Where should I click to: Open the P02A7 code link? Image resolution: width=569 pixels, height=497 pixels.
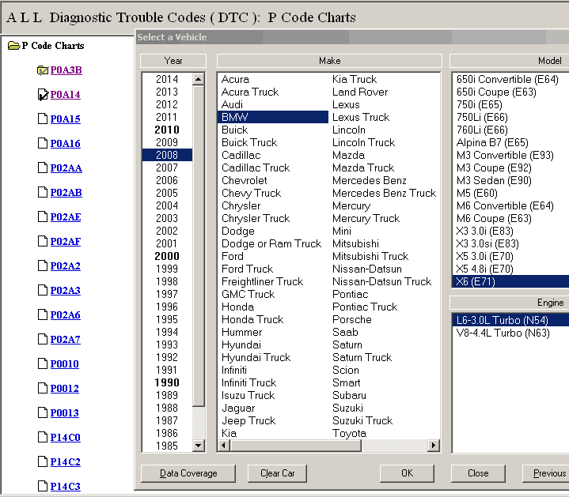[x=66, y=340]
